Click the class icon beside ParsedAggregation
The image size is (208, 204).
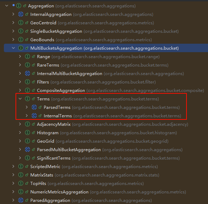click(21, 200)
